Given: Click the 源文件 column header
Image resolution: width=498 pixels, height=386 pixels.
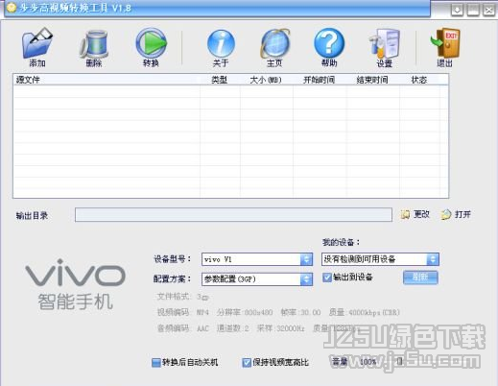Looking at the screenshot, I should coord(107,80).
